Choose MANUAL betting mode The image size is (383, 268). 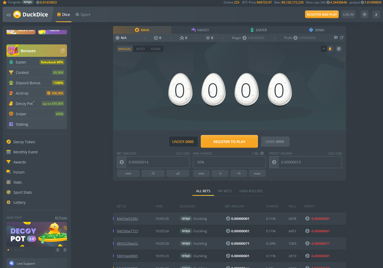pyautogui.click(x=125, y=49)
